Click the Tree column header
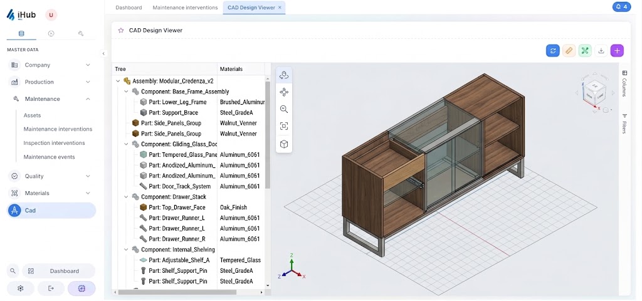 [164, 69]
